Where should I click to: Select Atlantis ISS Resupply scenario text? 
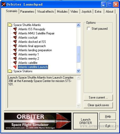pos(32,29)
